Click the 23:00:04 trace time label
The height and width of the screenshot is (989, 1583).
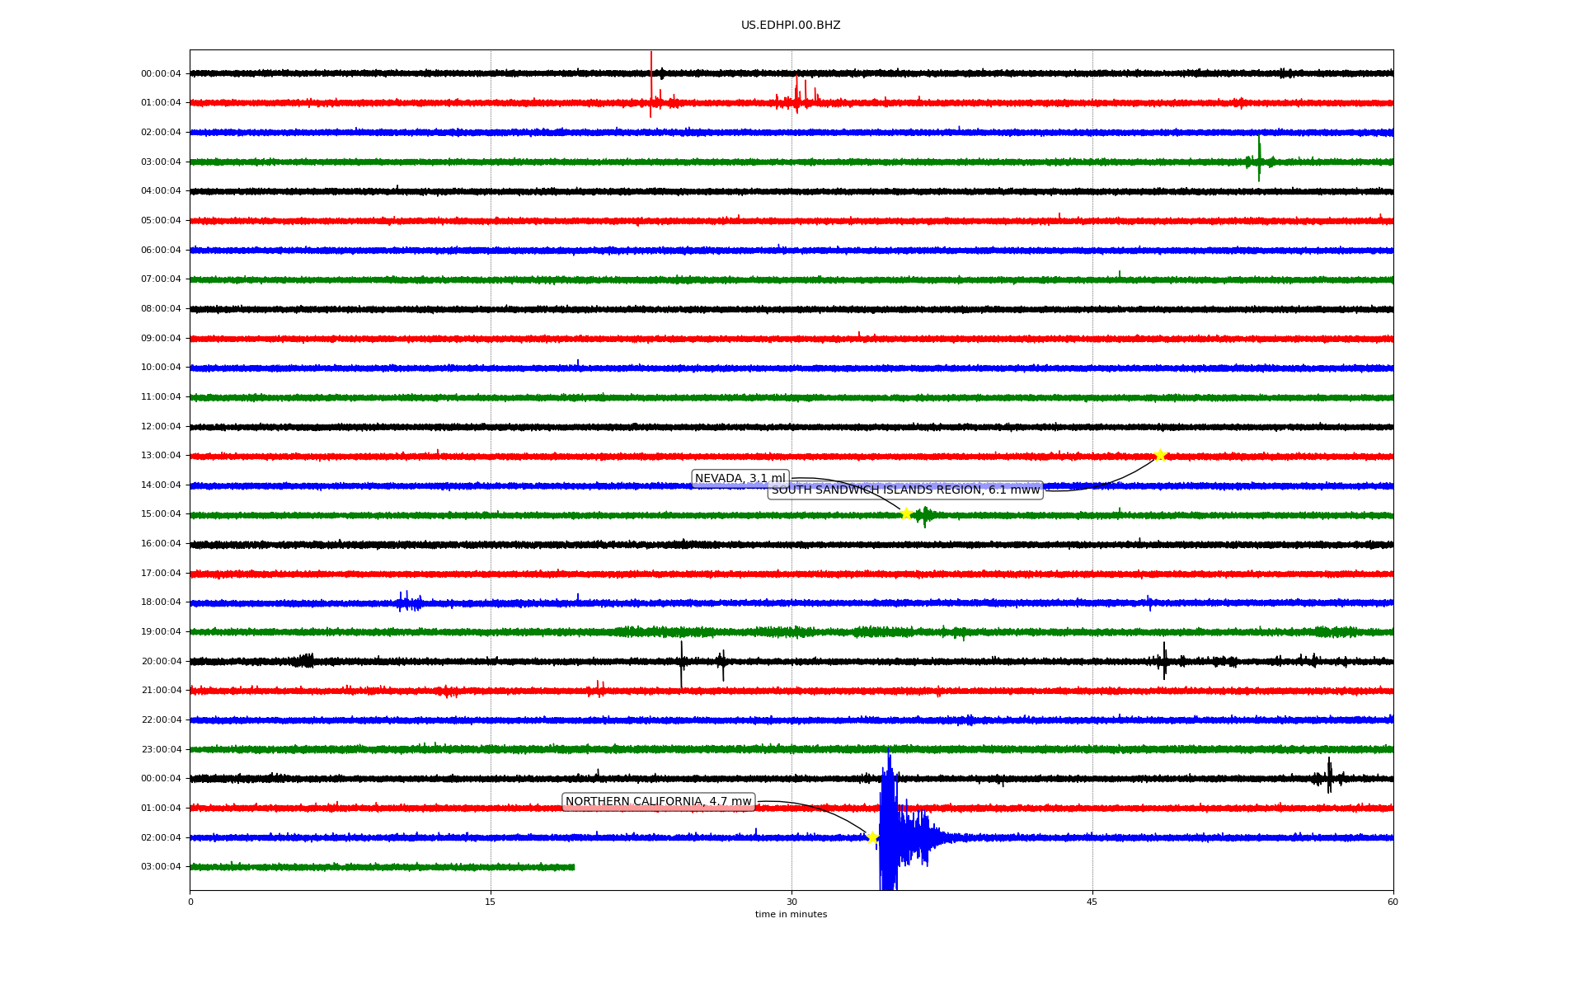pyautogui.click(x=161, y=750)
